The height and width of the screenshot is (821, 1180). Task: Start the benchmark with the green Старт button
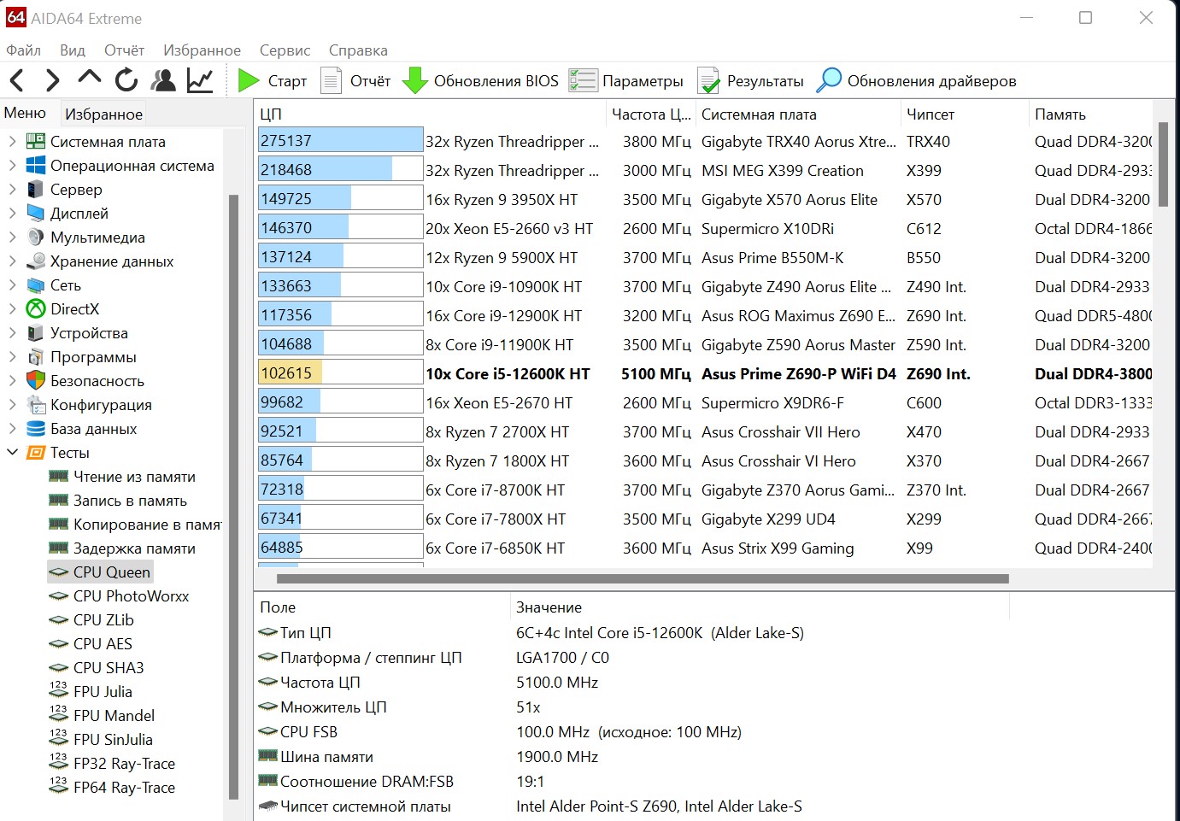click(x=273, y=81)
